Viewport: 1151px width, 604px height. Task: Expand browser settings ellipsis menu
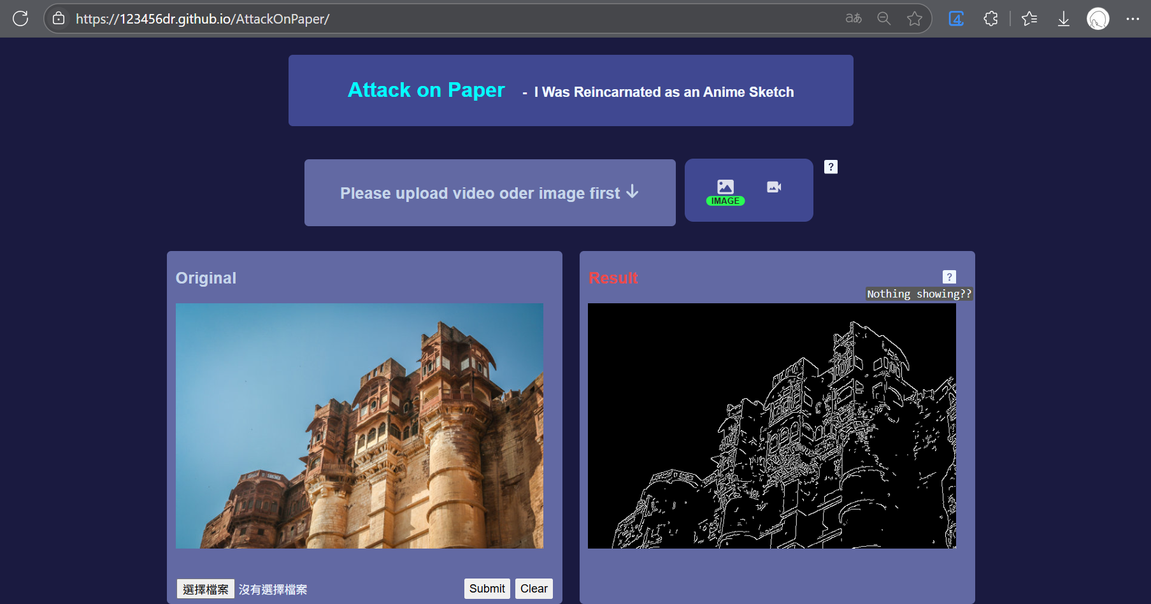click(1133, 18)
